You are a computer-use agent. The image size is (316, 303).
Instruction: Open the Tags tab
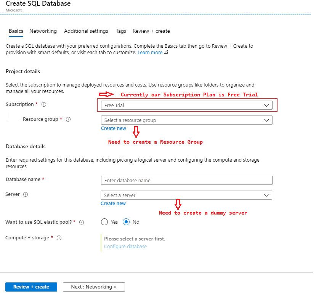pos(121,31)
